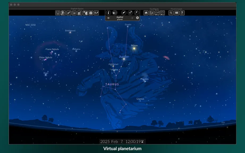Select the Moon in the sky
245x153 pixels.
134,49
